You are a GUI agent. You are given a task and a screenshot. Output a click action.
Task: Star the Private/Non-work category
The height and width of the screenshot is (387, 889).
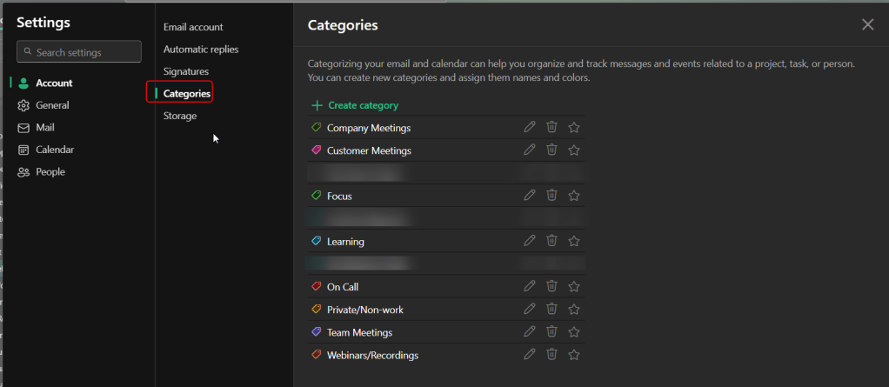pos(574,309)
